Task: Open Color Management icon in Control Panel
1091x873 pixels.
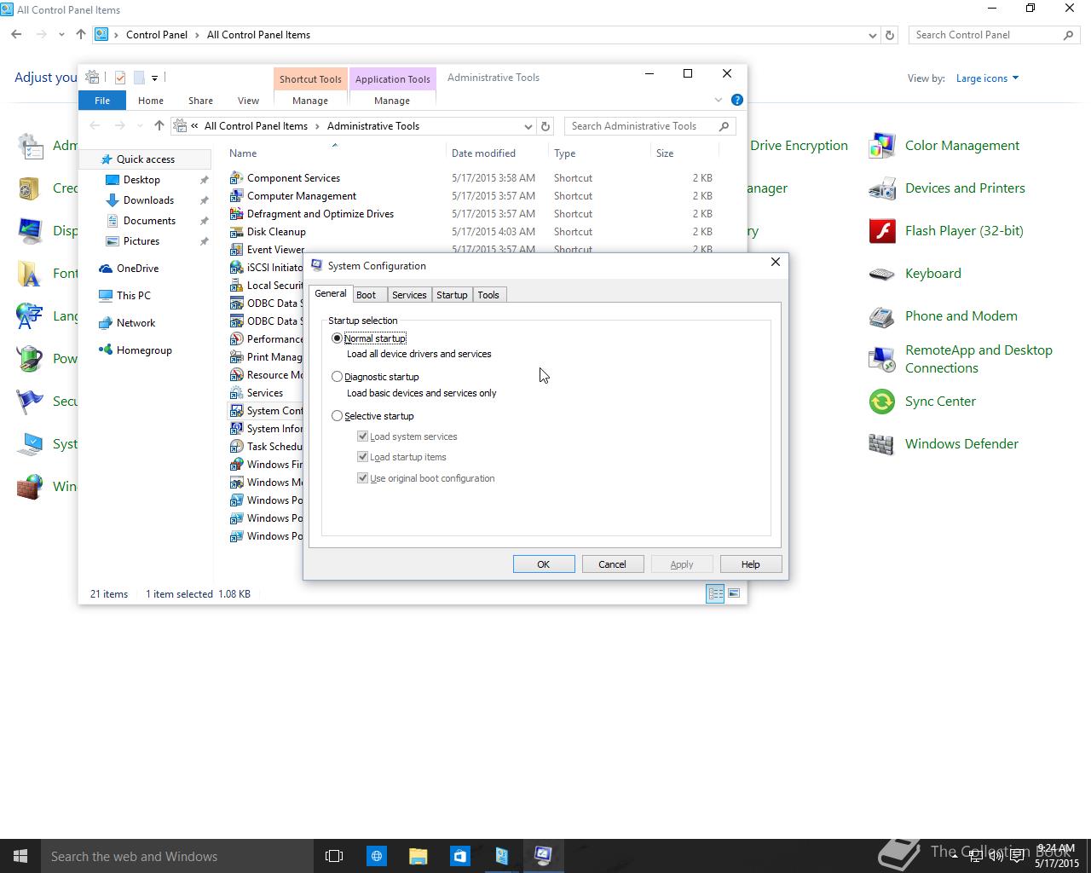Action: point(881,146)
